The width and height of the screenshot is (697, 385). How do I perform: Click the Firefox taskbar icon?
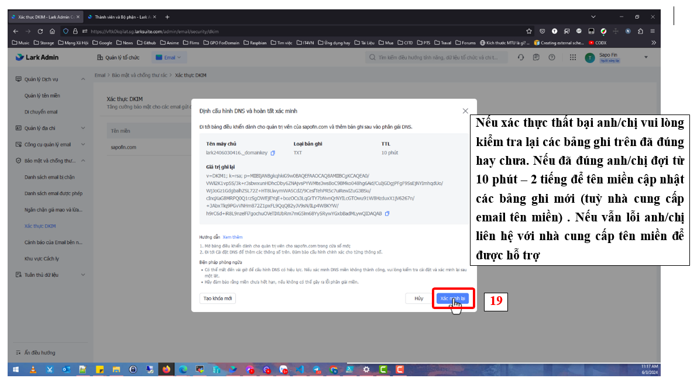tap(166, 369)
